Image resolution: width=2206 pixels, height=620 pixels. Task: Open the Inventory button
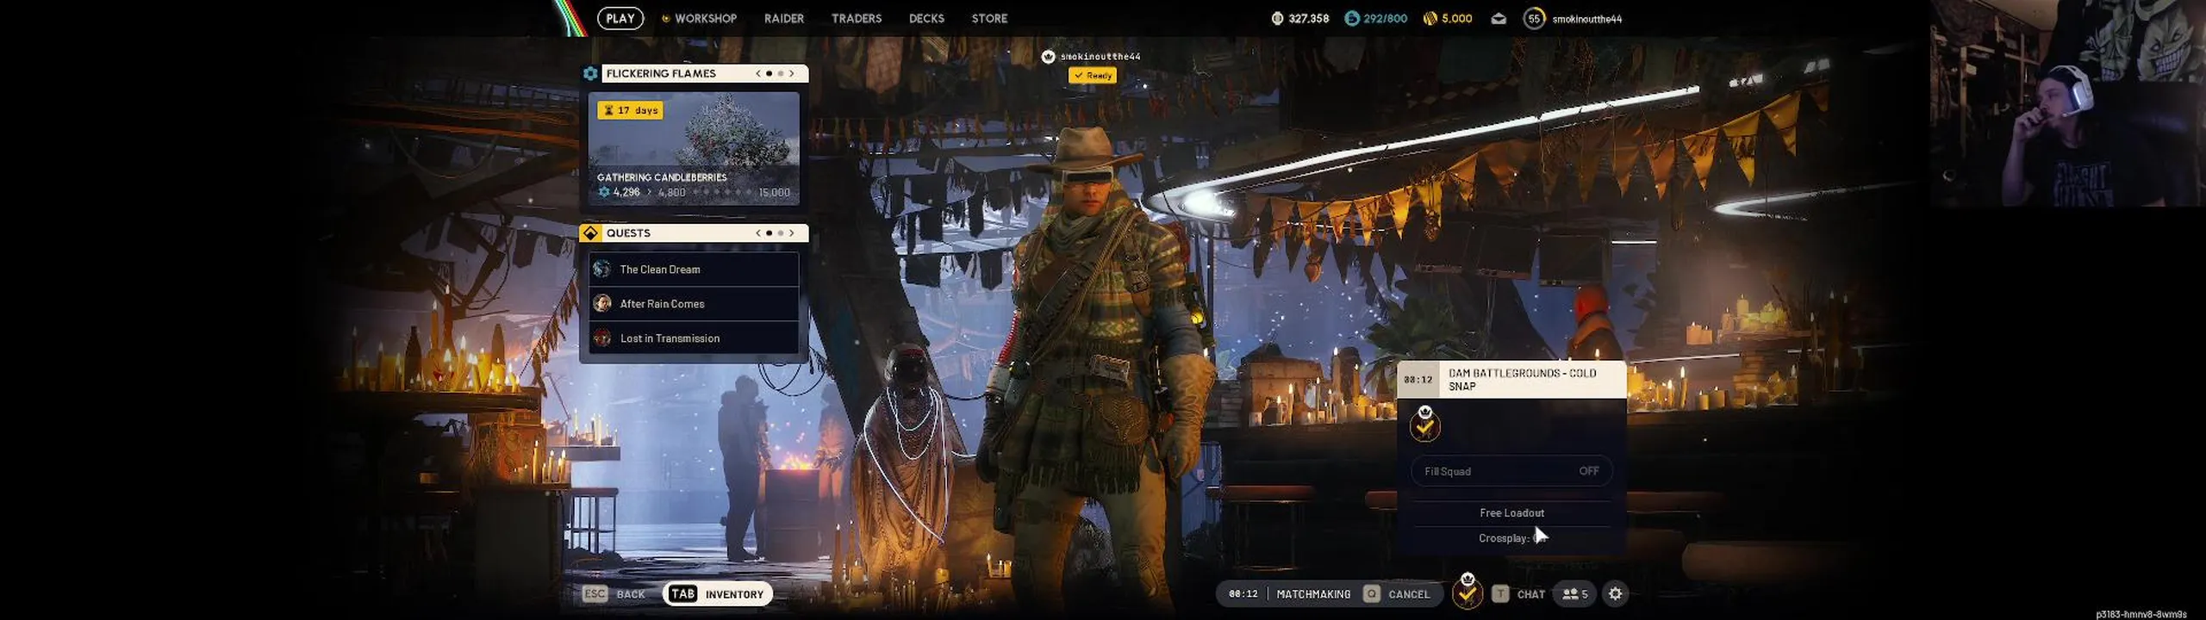pos(718,593)
